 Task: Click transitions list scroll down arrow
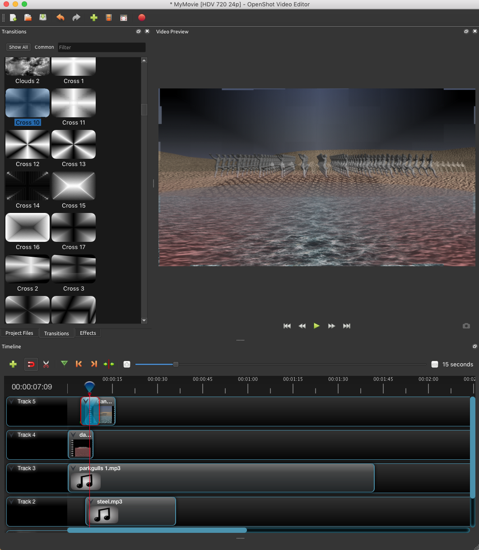tap(144, 320)
